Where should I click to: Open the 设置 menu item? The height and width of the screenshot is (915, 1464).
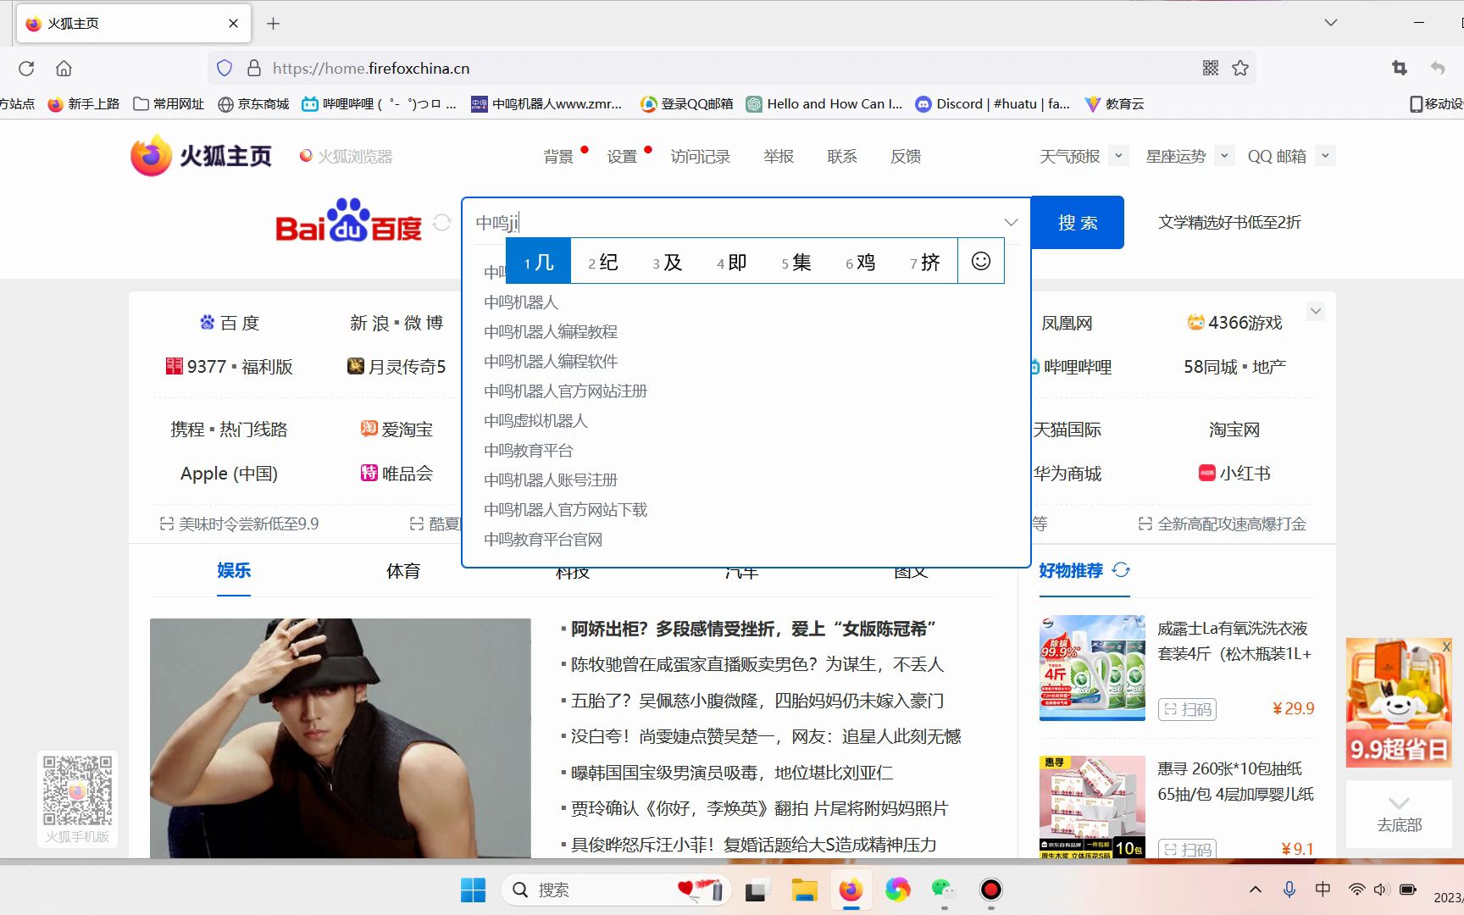point(621,156)
